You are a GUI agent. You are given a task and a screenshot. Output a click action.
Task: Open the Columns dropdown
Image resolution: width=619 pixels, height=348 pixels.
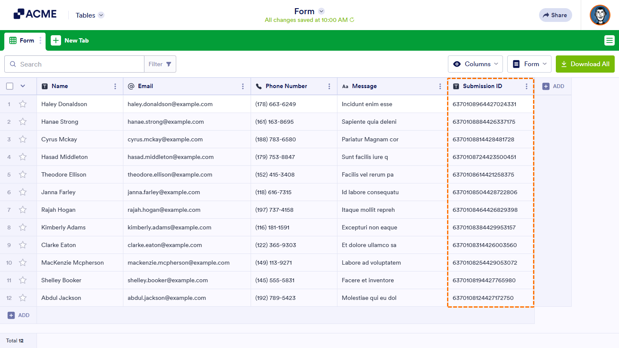click(x=475, y=64)
